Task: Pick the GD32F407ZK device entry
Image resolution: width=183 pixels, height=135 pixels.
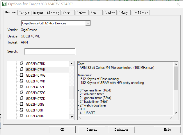Action: tap(35, 99)
